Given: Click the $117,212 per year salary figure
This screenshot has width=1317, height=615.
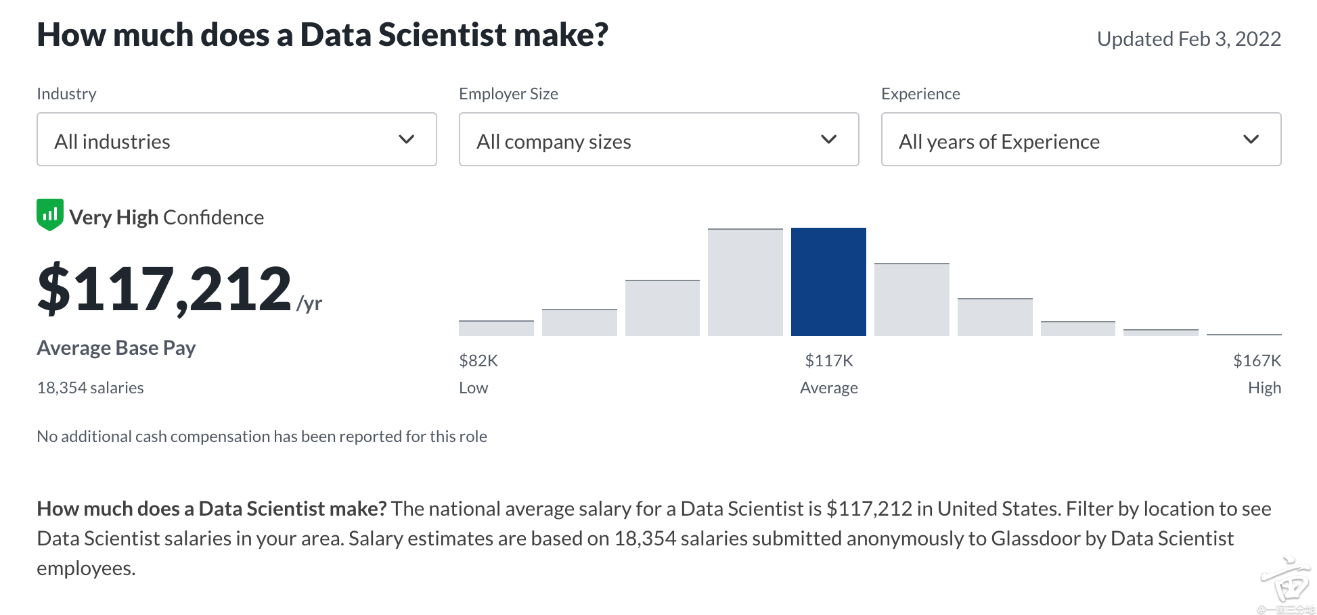Looking at the screenshot, I should (179, 289).
